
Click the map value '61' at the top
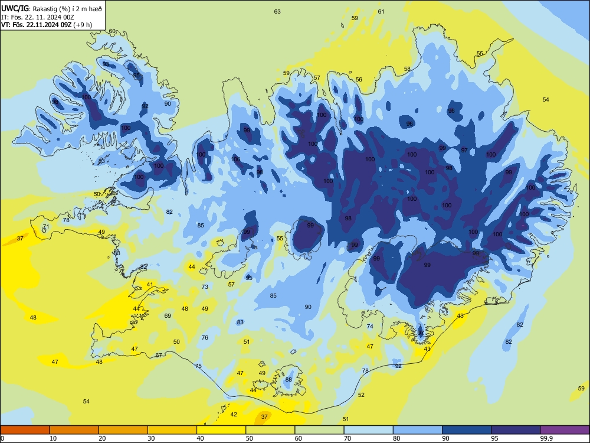coord(381,12)
